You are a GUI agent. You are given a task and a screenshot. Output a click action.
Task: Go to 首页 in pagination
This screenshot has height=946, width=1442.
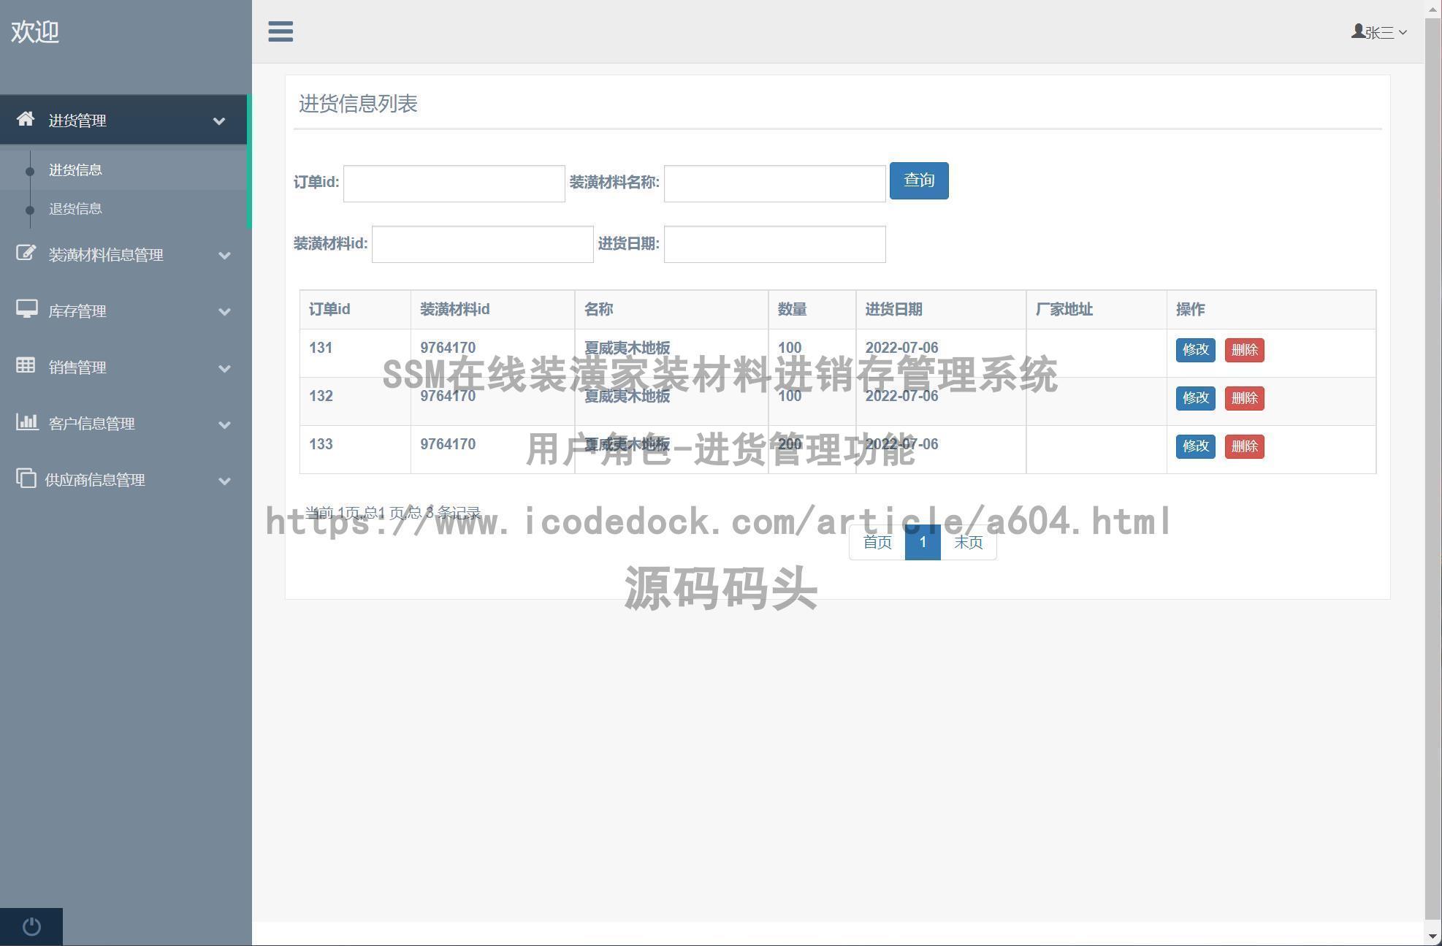click(x=877, y=542)
